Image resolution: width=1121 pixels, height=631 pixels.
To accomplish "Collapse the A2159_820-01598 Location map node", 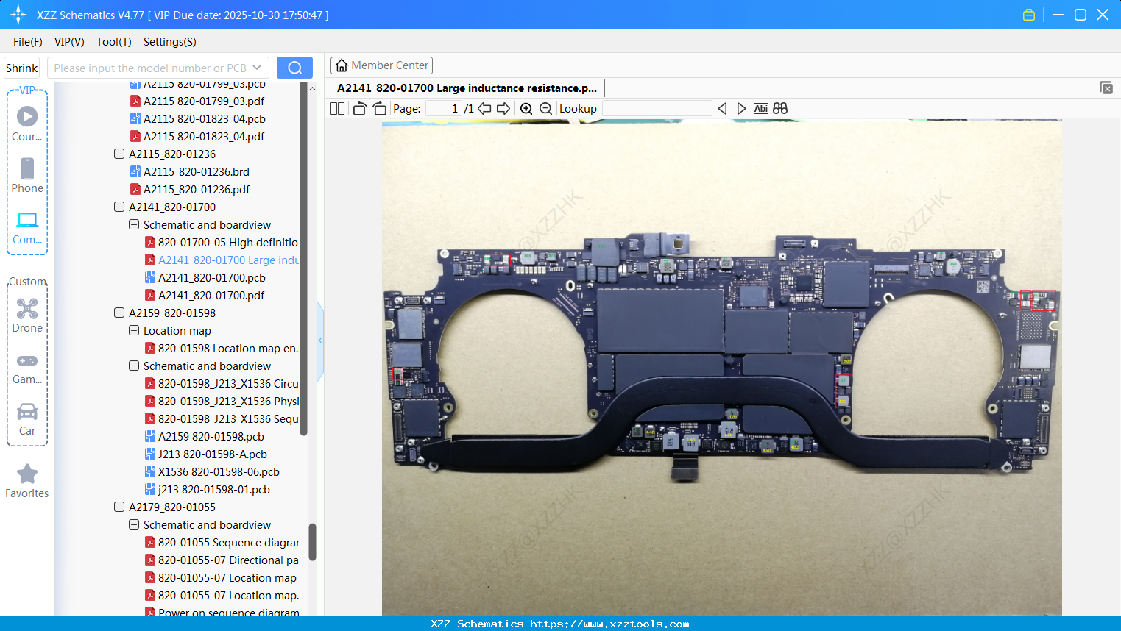I will [134, 331].
